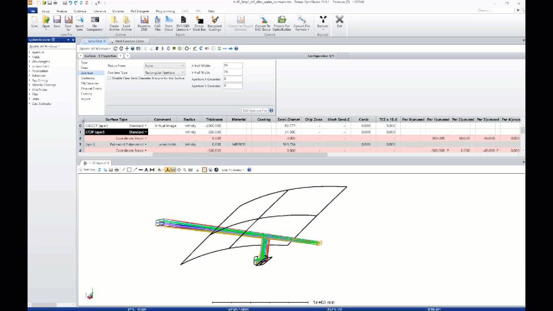Click the print icon in the layout toolbar

116,169
